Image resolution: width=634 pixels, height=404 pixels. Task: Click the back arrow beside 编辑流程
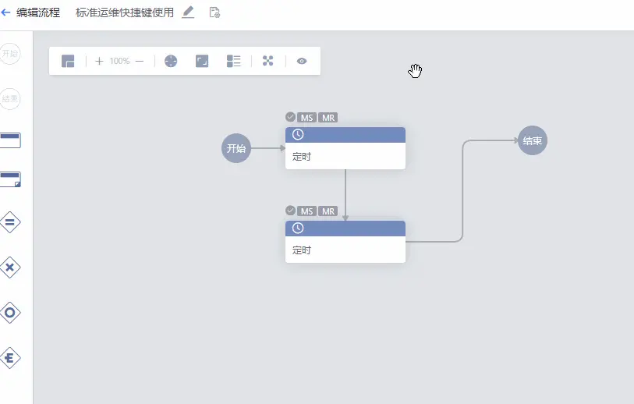point(6,12)
